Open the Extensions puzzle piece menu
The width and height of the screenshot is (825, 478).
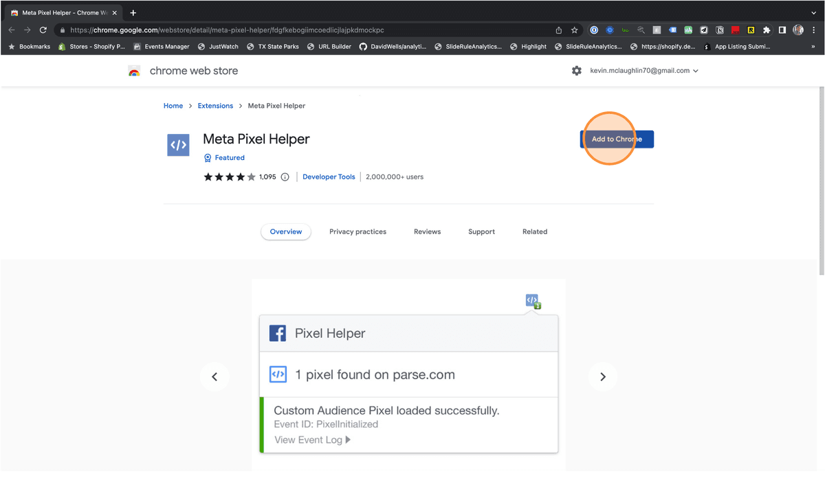pos(767,30)
